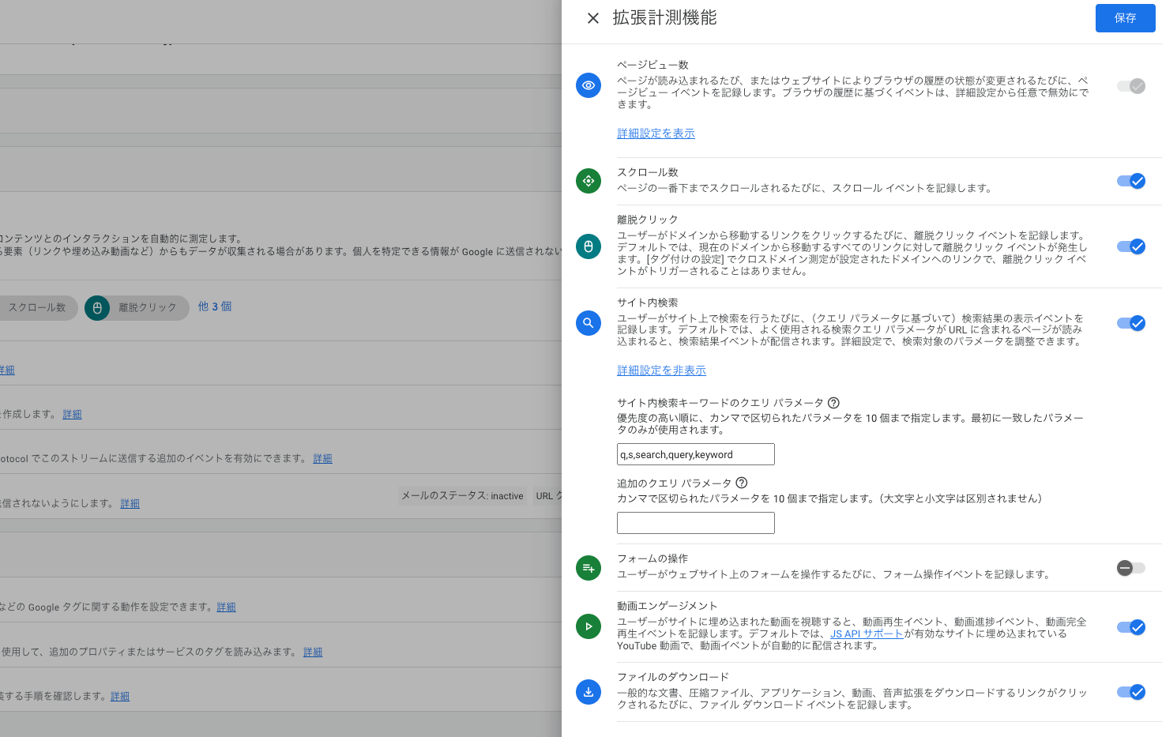Image resolution: width=1162 pixels, height=737 pixels.
Task: Open 詳細 link after 手順を確認します
Action: pos(120,696)
